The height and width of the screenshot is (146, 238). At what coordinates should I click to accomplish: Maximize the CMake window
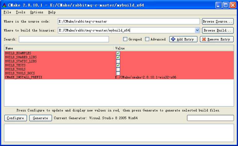point(226,5)
